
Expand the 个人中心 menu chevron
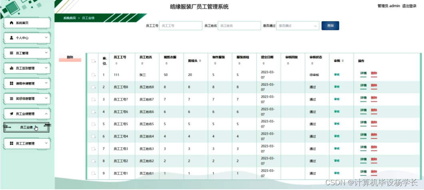46,38
